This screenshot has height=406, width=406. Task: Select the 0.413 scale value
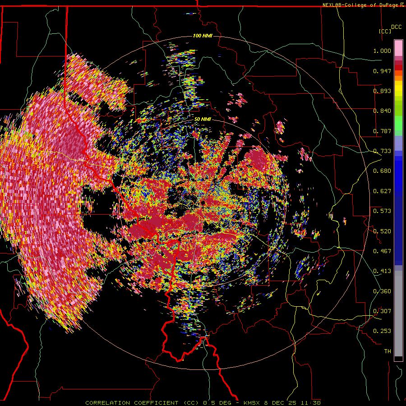click(x=382, y=271)
